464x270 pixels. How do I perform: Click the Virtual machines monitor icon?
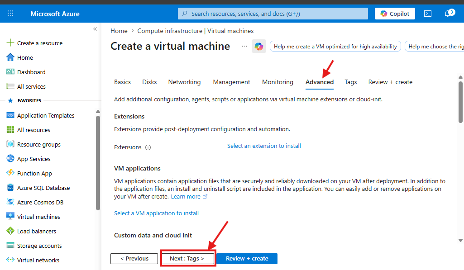[x=10, y=217]
